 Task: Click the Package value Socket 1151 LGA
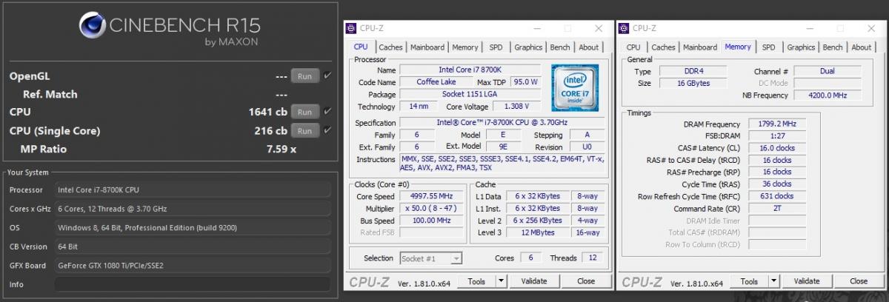pos(470,94)
